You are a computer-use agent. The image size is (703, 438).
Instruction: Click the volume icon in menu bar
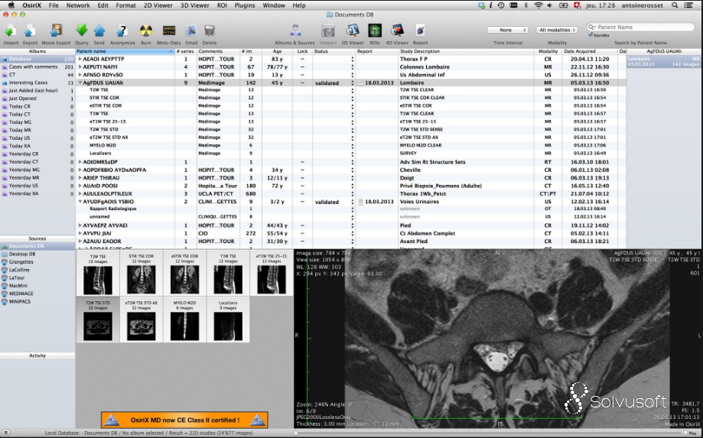tap(550, 5)
